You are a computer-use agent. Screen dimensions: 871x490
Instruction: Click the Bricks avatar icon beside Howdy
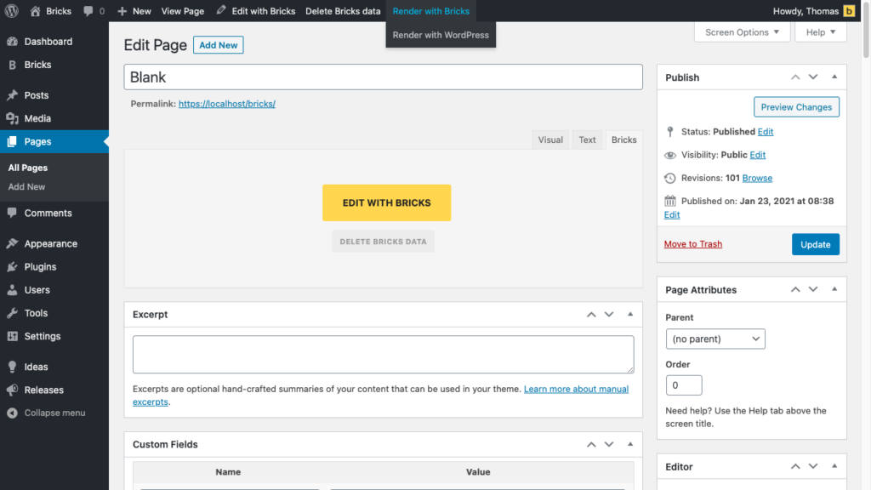click(x=849, y=11)
